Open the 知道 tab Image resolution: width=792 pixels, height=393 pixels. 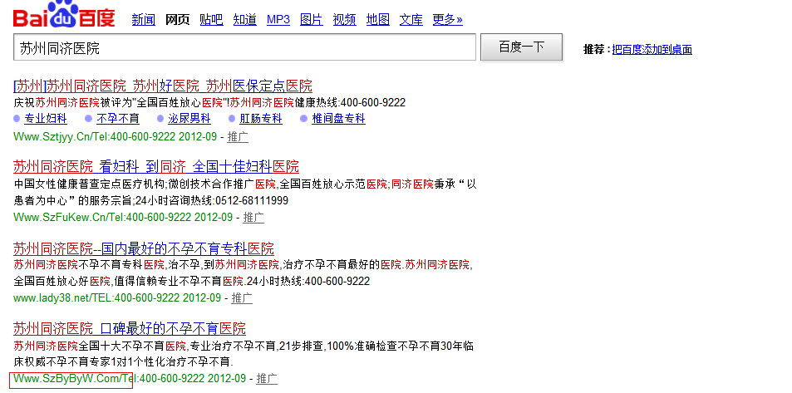click(244, 19)
